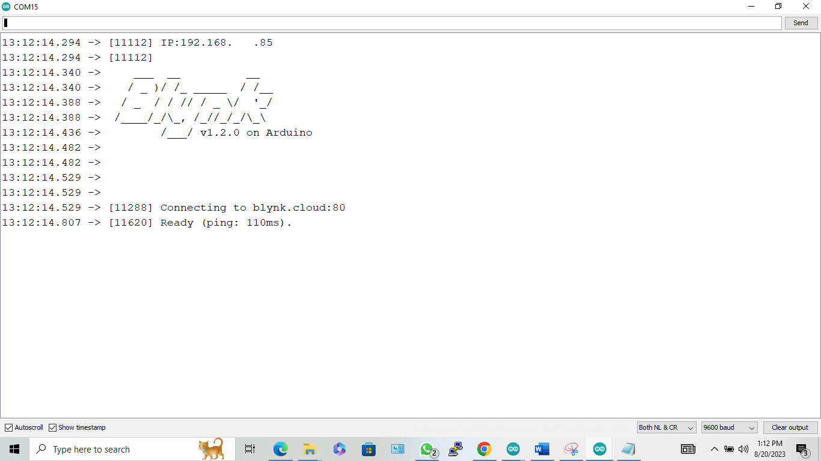Click the 'v1.2.0 on Arduino' text

point(256,133)
